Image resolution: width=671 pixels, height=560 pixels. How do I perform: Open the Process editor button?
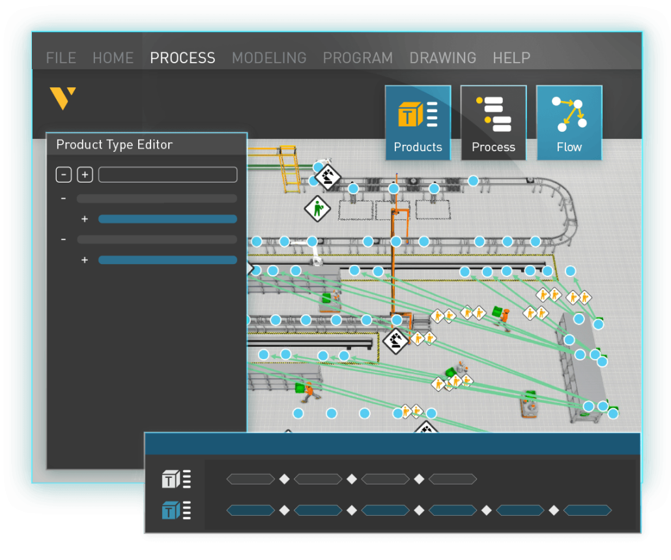[493, 123]
